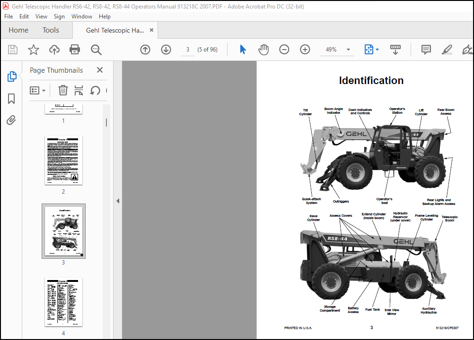The image size is (474, 340).
Task: Switch to the Home tab
Action: click(x=18, y=30)
